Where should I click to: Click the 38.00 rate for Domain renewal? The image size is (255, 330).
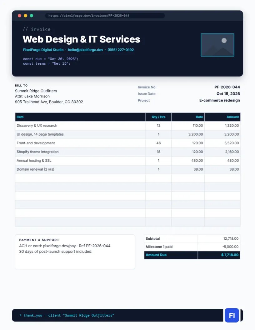point(198,169)
